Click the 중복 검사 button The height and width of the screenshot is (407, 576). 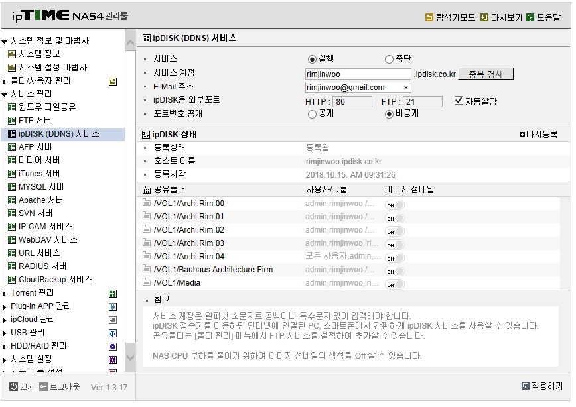(x=486, y=74)
